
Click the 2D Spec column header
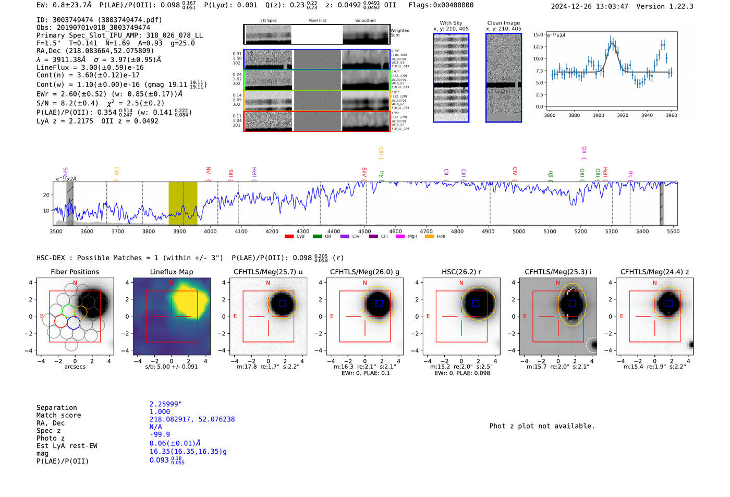click(269, 20)
